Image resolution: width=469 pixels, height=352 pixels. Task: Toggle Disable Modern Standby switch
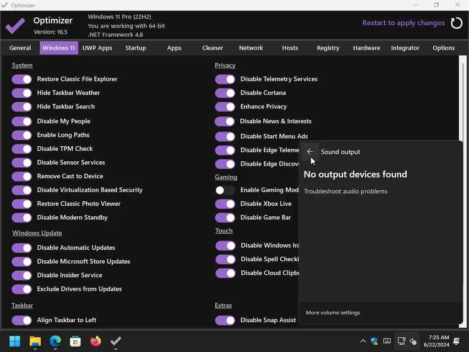coord(22,218)
